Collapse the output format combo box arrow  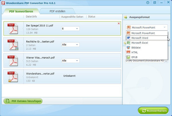pos(165,27)
